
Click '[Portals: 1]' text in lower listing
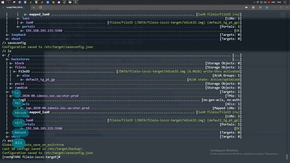tap(231, 125)
